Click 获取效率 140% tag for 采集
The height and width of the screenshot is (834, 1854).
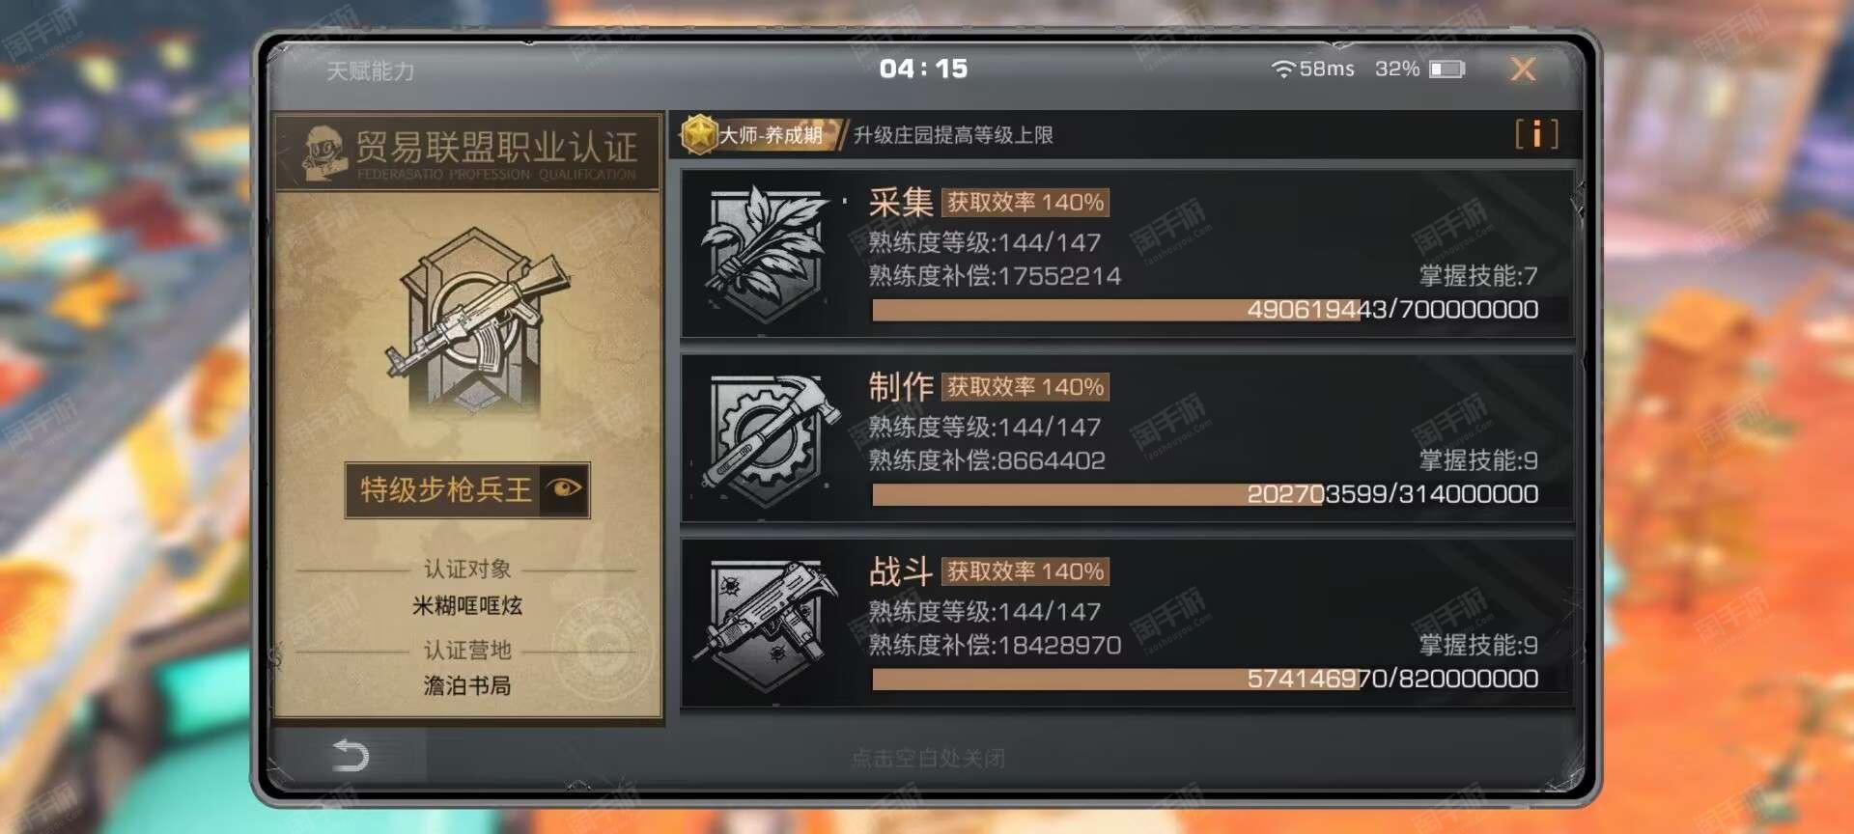(1025, 202)
